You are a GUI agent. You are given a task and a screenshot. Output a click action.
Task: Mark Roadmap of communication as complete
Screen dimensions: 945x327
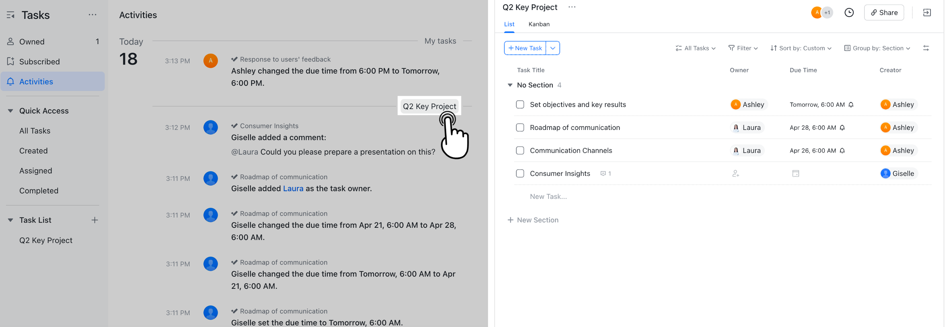pos(520,127)
